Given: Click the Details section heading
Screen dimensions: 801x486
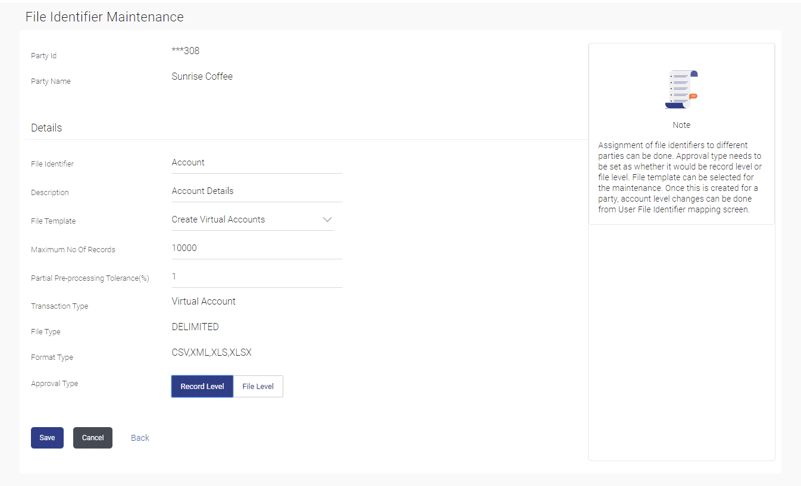Looking at the screenshot, I should tap(46, 128).
